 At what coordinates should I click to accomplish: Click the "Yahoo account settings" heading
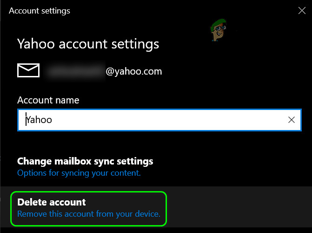point(88,44)
